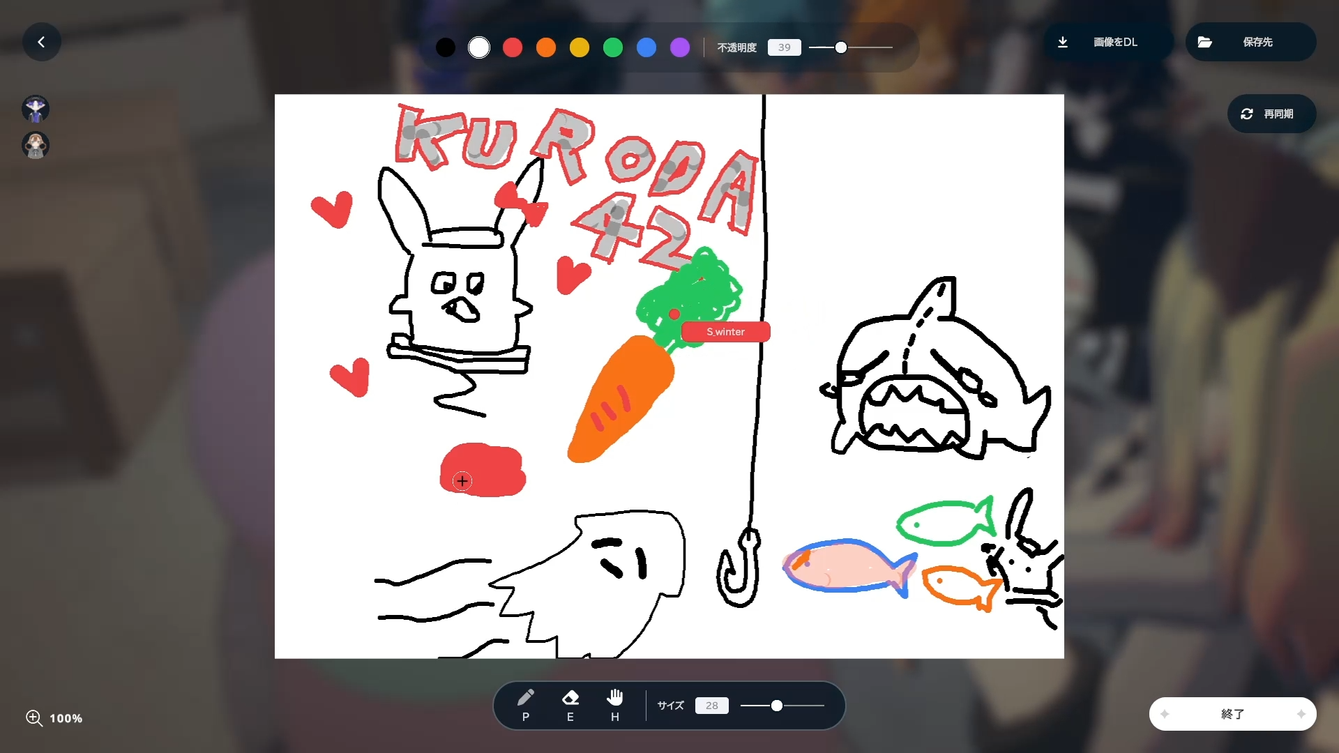Click the zoom magnifier next to 100%
The height and width of the screenshot is (753, 1339).
(33, 718)
